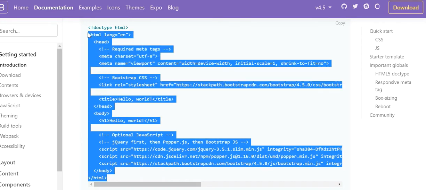Image resolution: width=426 pixels, height=190 pixels.
Task: Click the stylesheet link code line
Action: (220, 85)
